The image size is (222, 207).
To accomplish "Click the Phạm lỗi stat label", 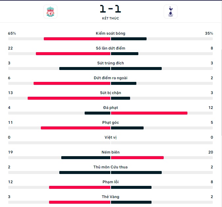I will pyautogui.click(x=111, y=182).
